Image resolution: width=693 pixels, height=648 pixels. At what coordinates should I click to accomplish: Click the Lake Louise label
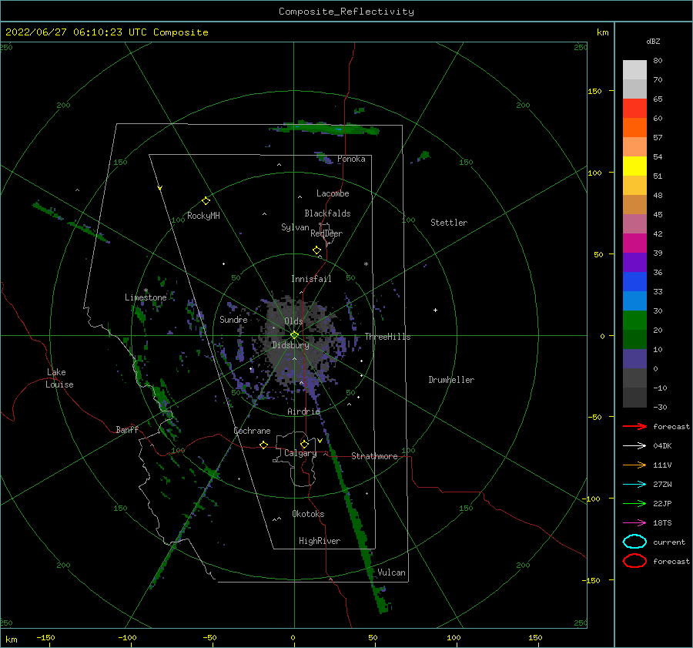click(x=59, y=378)
